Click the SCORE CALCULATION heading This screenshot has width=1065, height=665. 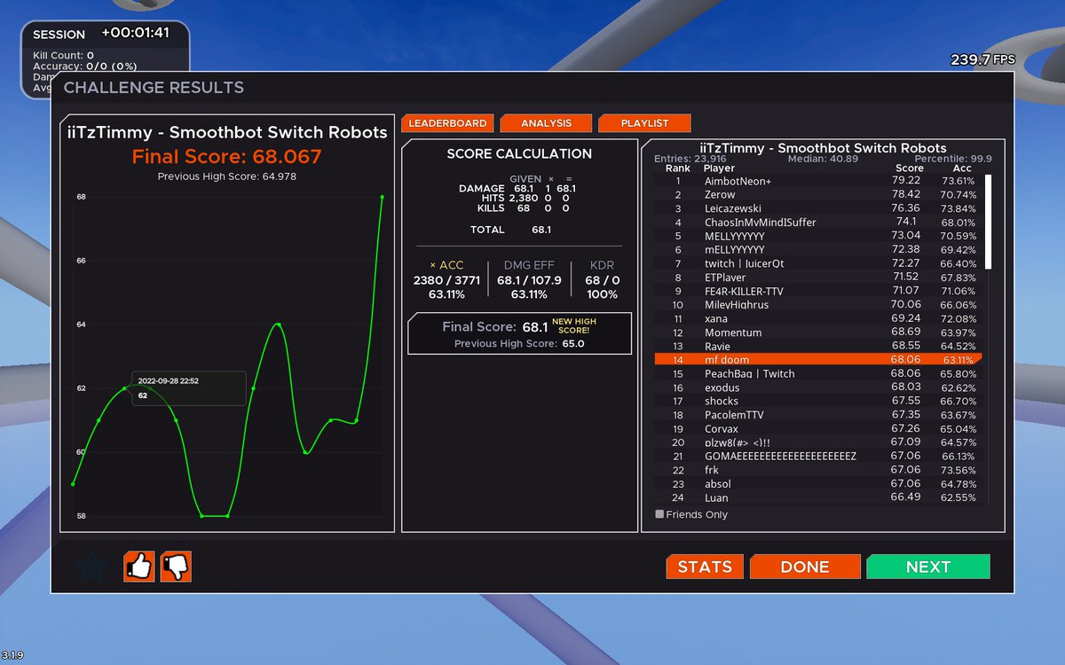(x=519, y=153)
